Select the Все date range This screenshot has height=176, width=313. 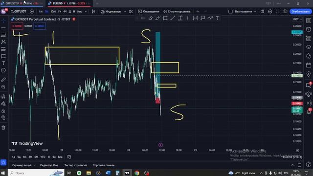click(60, 157)
